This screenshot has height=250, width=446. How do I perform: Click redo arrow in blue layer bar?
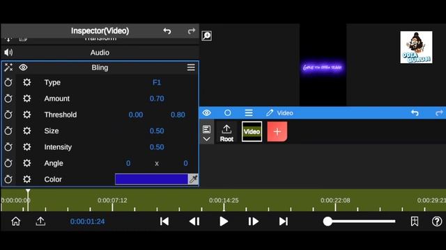440,112
